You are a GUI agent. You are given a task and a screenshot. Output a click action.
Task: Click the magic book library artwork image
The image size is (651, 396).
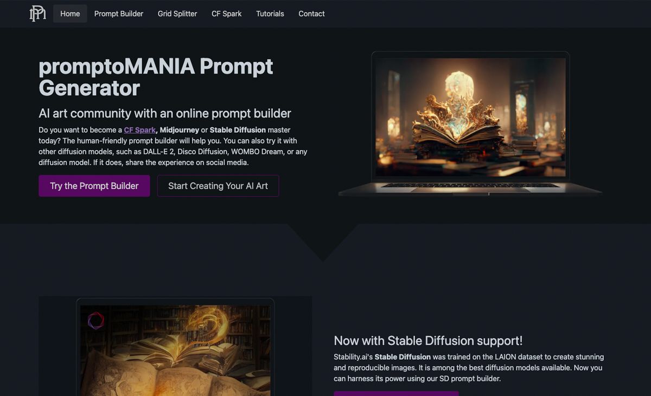tap(175, 347)
